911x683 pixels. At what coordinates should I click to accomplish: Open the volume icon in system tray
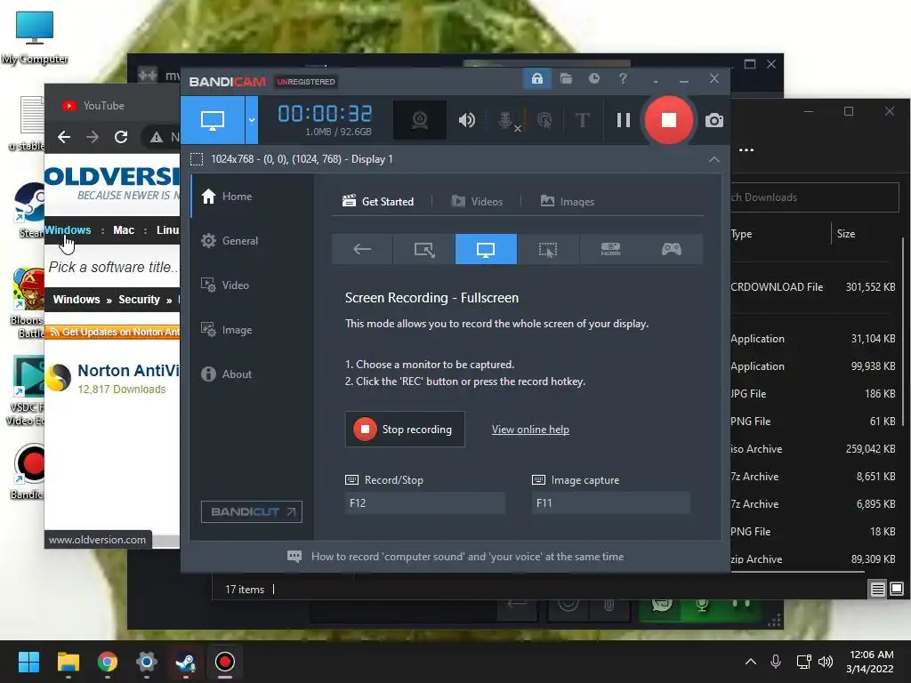(825, 662)
